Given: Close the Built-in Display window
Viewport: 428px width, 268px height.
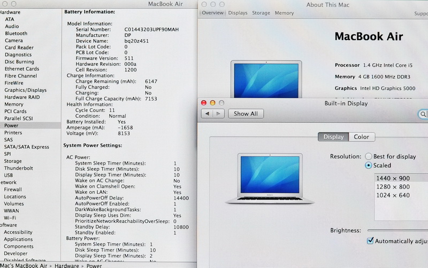Looking at the screenshot, I should pos(204,103).
